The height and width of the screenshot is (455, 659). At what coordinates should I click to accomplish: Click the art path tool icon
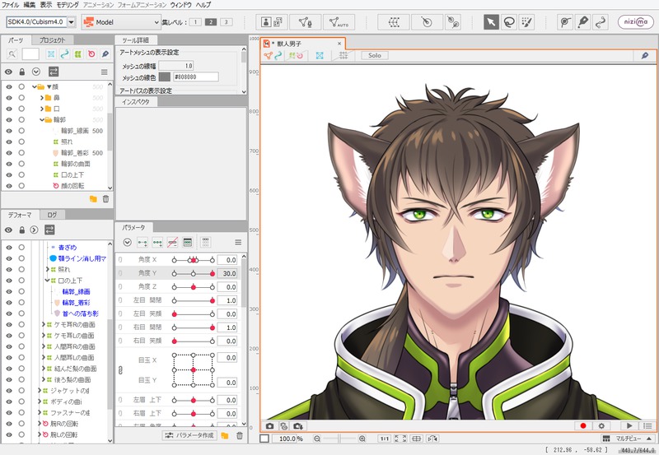tap(582, 22)
